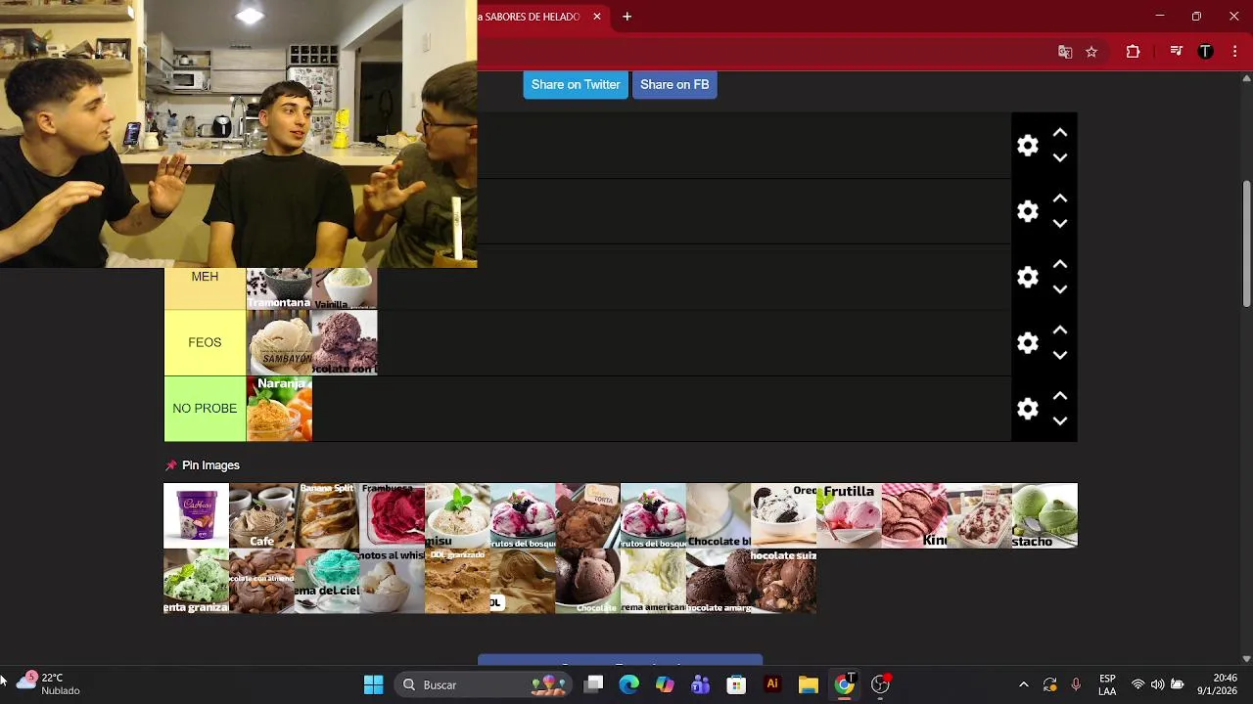
Task: Open settings gear for the NO PROBE row
Action: point(1027,409)
